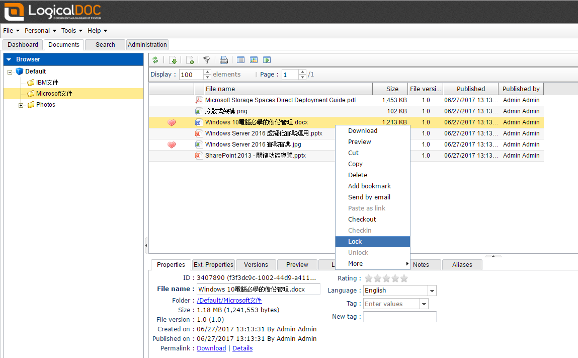
Task: Select Send by email option
Action: [x=373, y=197]
